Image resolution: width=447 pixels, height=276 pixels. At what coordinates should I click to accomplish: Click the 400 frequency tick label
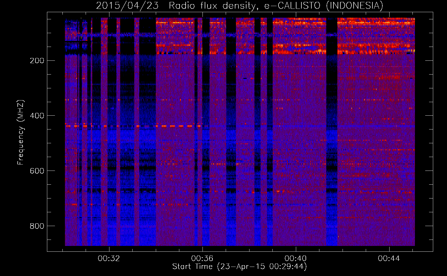pos(37,116)
